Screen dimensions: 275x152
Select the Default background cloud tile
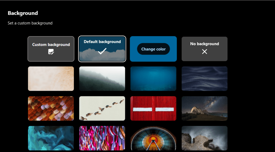(102, 49)
